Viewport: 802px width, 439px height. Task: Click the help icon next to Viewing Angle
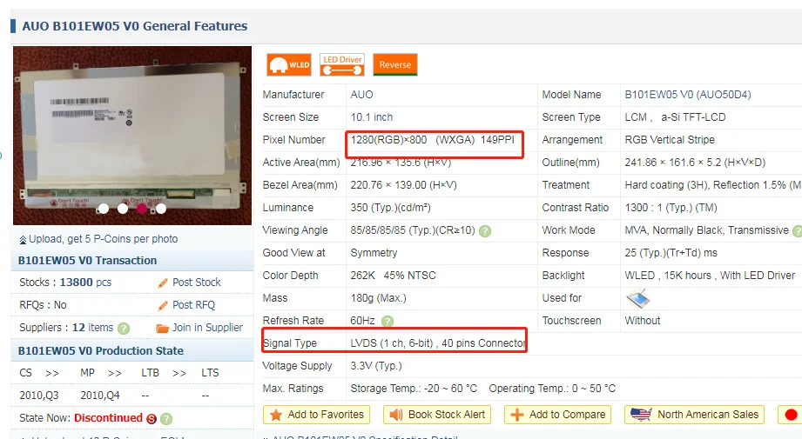(x=485, y=230)
